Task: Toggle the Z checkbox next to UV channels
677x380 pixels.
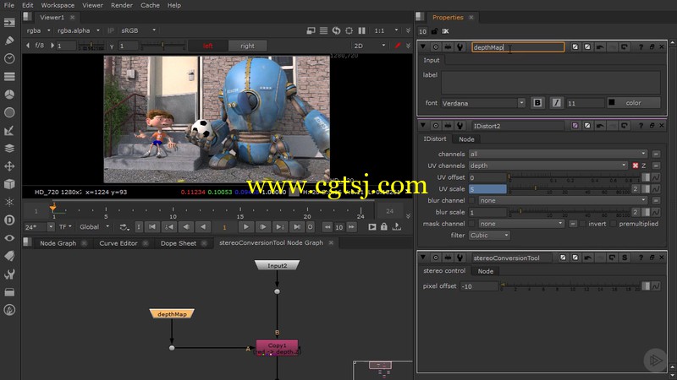Action: (636, 166)
